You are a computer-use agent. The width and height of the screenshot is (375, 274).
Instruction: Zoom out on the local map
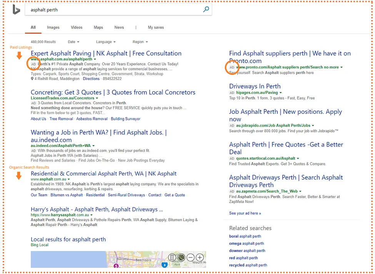190,257
